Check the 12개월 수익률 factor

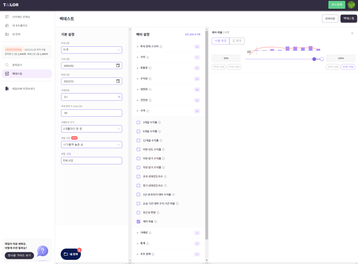(138, 140)
